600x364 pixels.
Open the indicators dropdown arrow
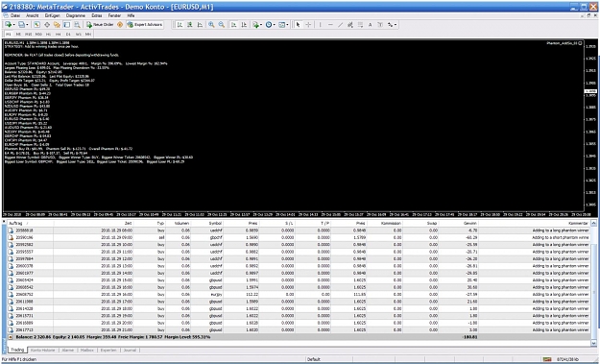[x=261, y=25]
